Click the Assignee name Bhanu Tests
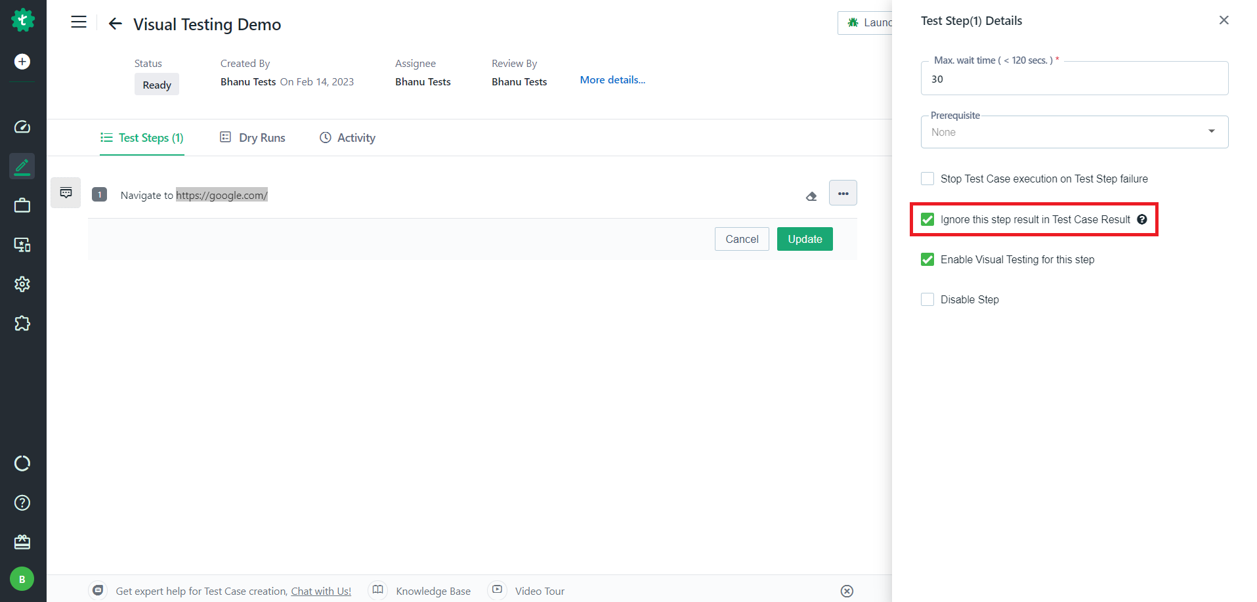1257x602 pixels. 423,81
